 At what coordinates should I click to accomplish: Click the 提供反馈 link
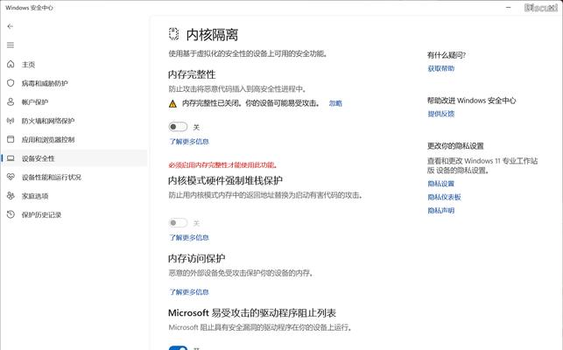point(441,114)
